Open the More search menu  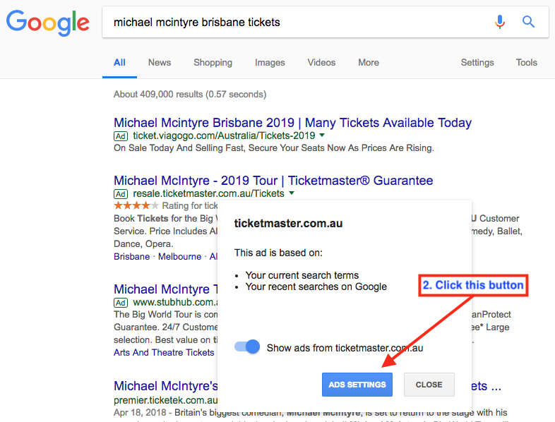pos(369,63)
